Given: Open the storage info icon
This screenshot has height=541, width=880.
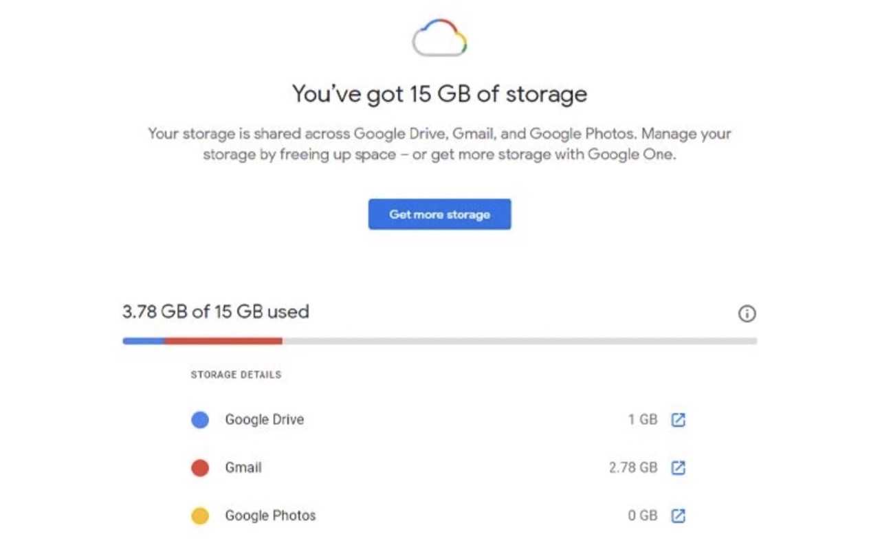Looking at the screenshot, I should [x=747, y=313].
